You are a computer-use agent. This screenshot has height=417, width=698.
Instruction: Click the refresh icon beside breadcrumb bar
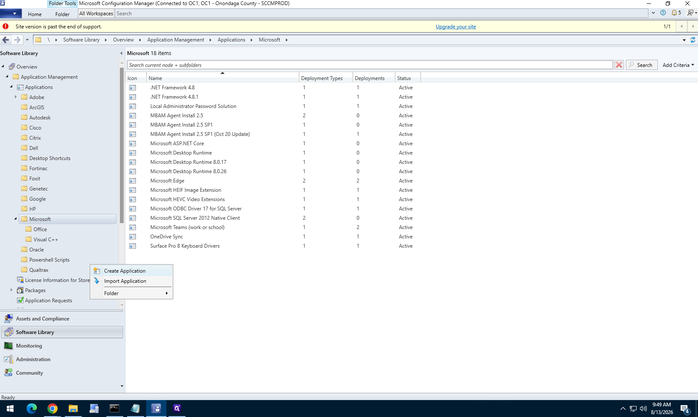pyautogui.click(x=693, y=40)
